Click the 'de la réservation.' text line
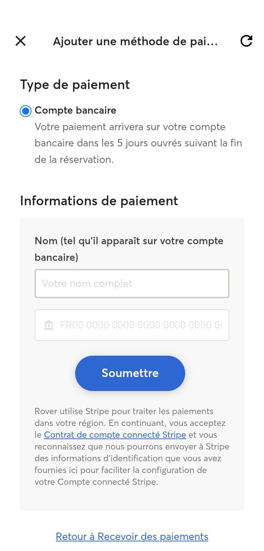Screen dimensions: 264x551 (x=74, y=160)
